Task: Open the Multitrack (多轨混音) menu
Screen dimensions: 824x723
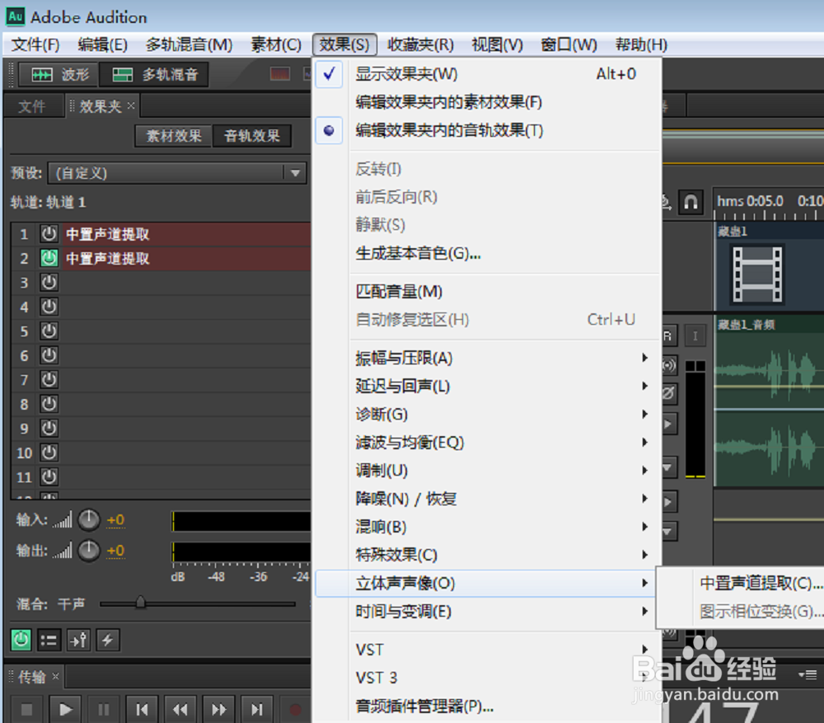Action: pyautogui.click(x=190, y=45)
